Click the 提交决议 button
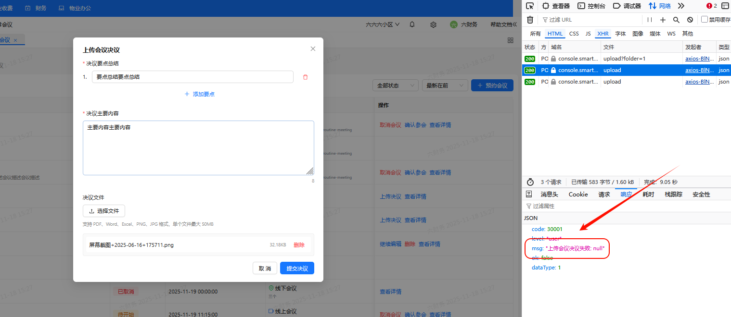The height and width of the screenshot is (317, 731). (297, 268)
